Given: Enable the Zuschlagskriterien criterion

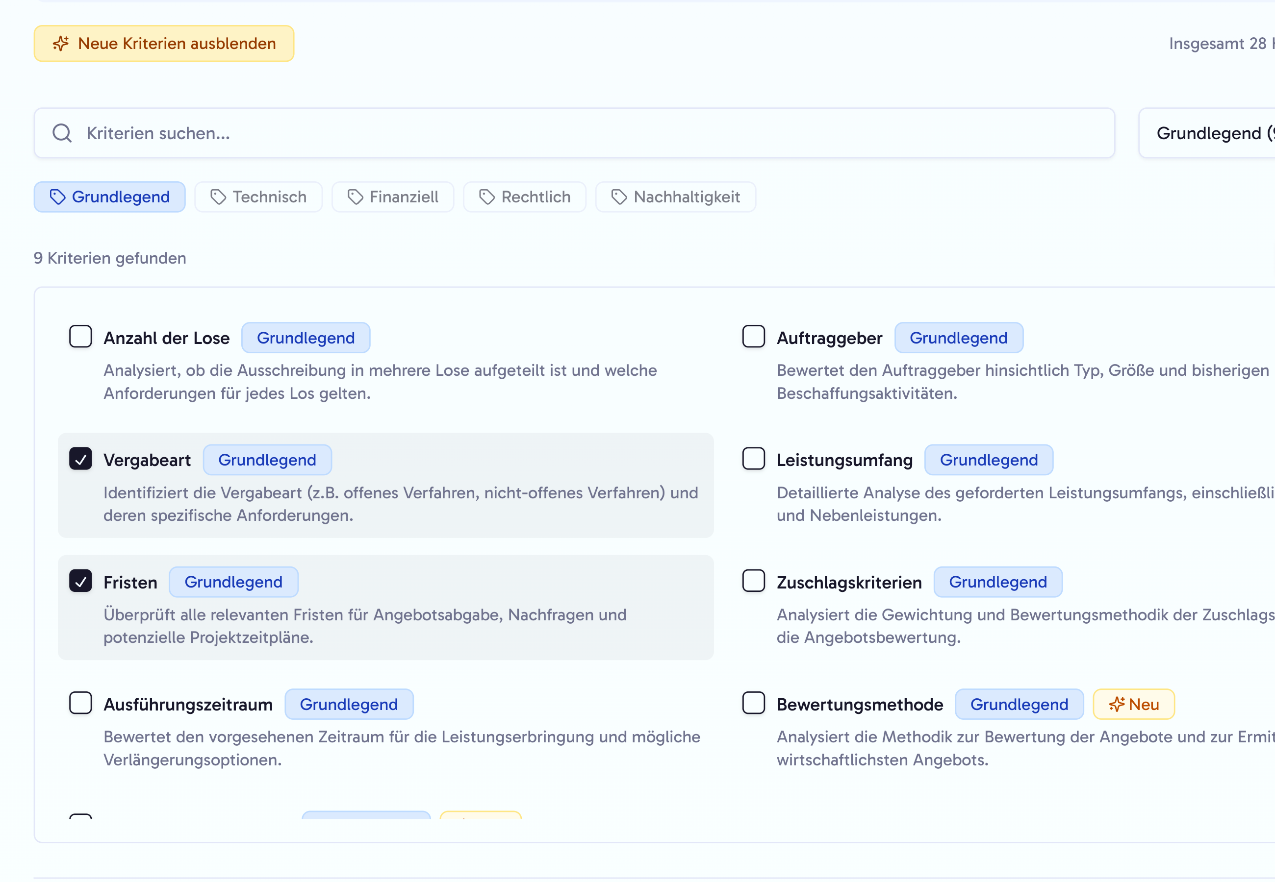Looking at the screenshot, I should (753, 581).
